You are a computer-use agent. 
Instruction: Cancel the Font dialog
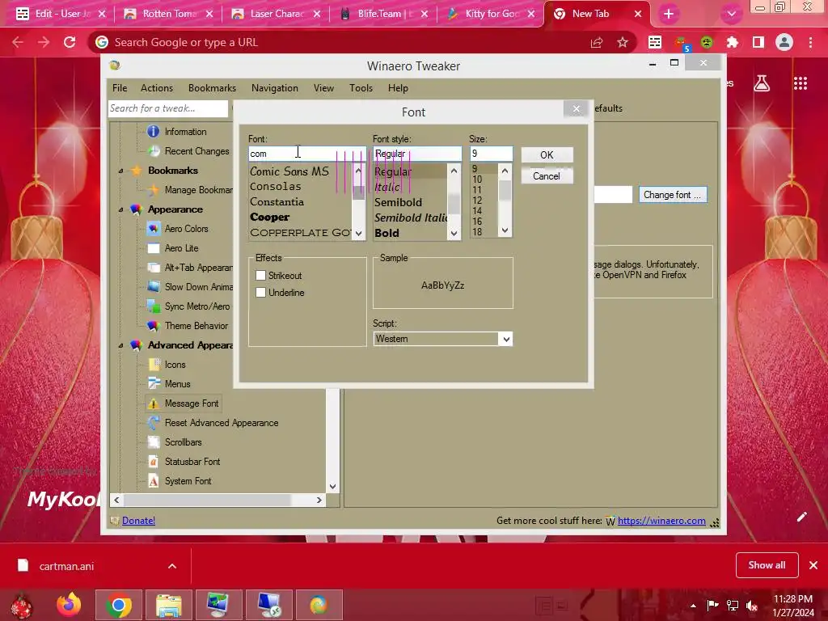click(x=547, y=175)
